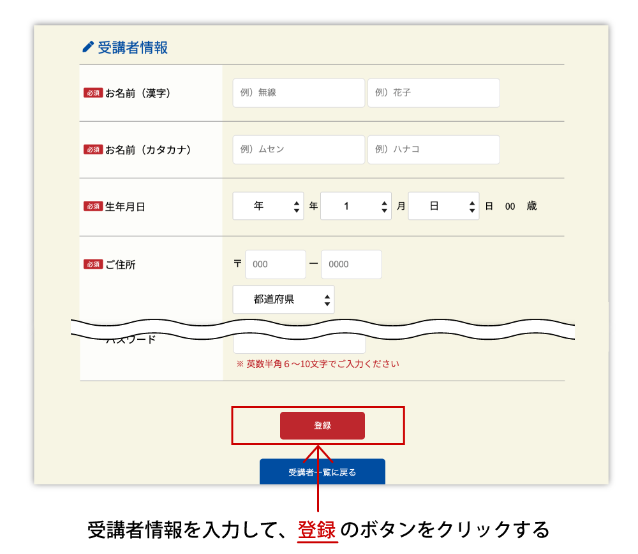This screenshot has height=554, width=638.
Task: Select the 0000 postal code field
Action: pos(351,264)
